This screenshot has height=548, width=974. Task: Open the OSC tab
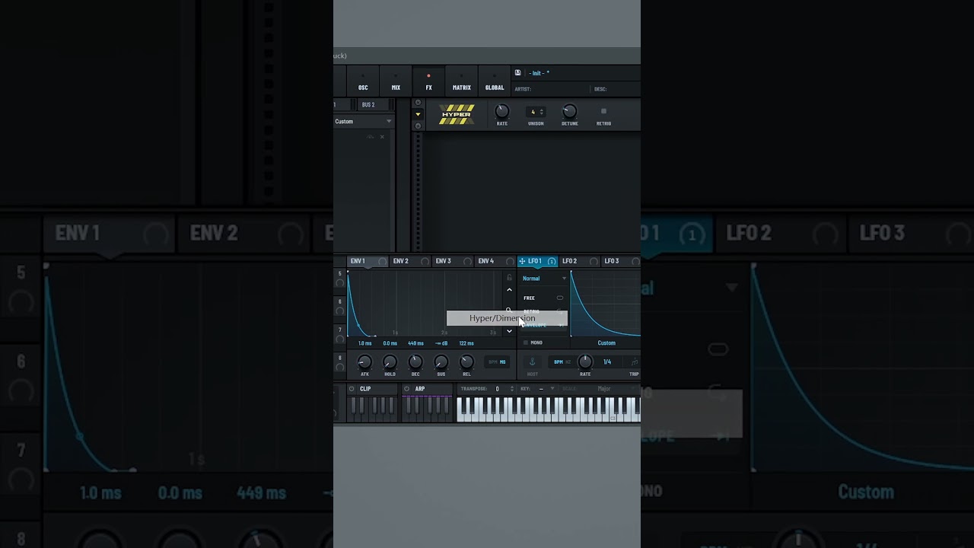tap(363, 81)
